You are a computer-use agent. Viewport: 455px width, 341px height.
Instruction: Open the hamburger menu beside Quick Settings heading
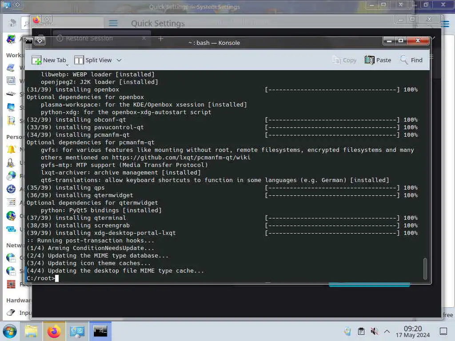(x=113, y=23)
